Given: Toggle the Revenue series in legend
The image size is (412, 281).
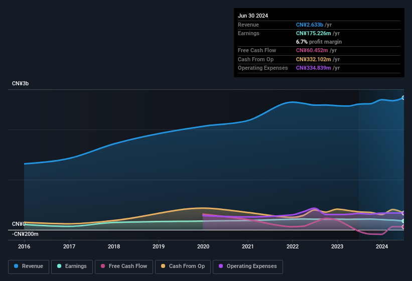Looking at the screenshot, I should [29, 266].
